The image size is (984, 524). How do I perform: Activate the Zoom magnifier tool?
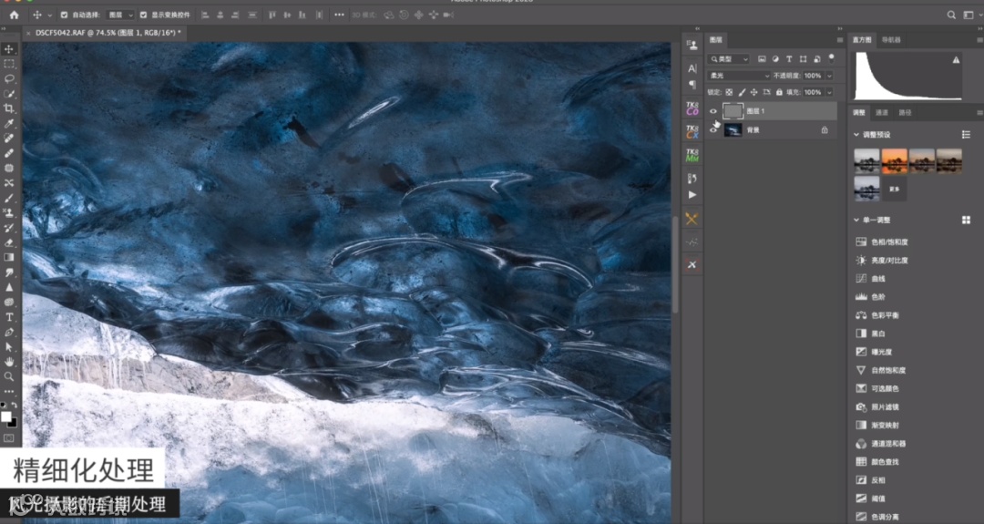[x=9, y=375]
